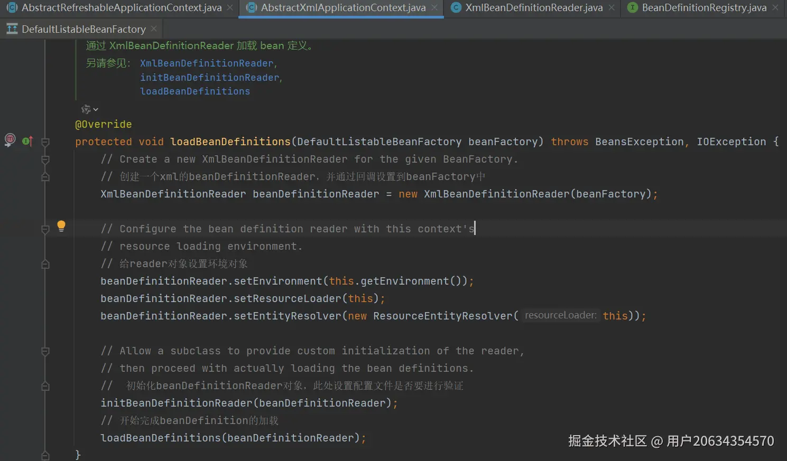Close the AbstractRefreshableApplicationContext.java tab
Viewport: 787px width, 461px height.
pos(230,7)
